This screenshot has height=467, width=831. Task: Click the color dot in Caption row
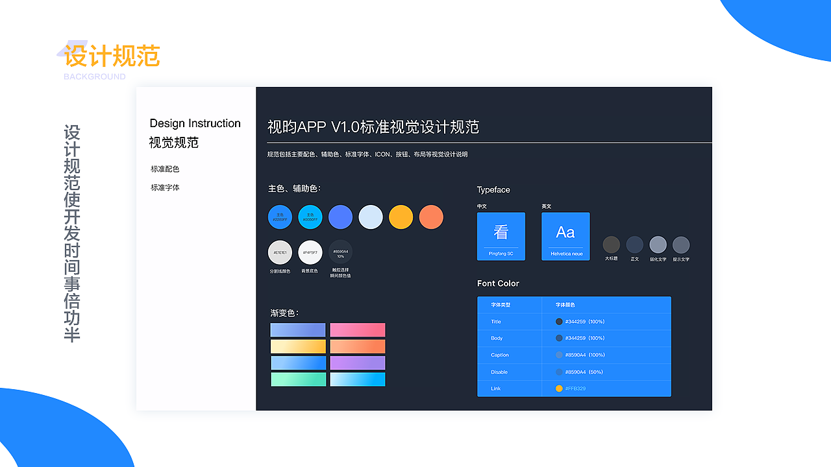pyautogui.click(x=559, y=355)
